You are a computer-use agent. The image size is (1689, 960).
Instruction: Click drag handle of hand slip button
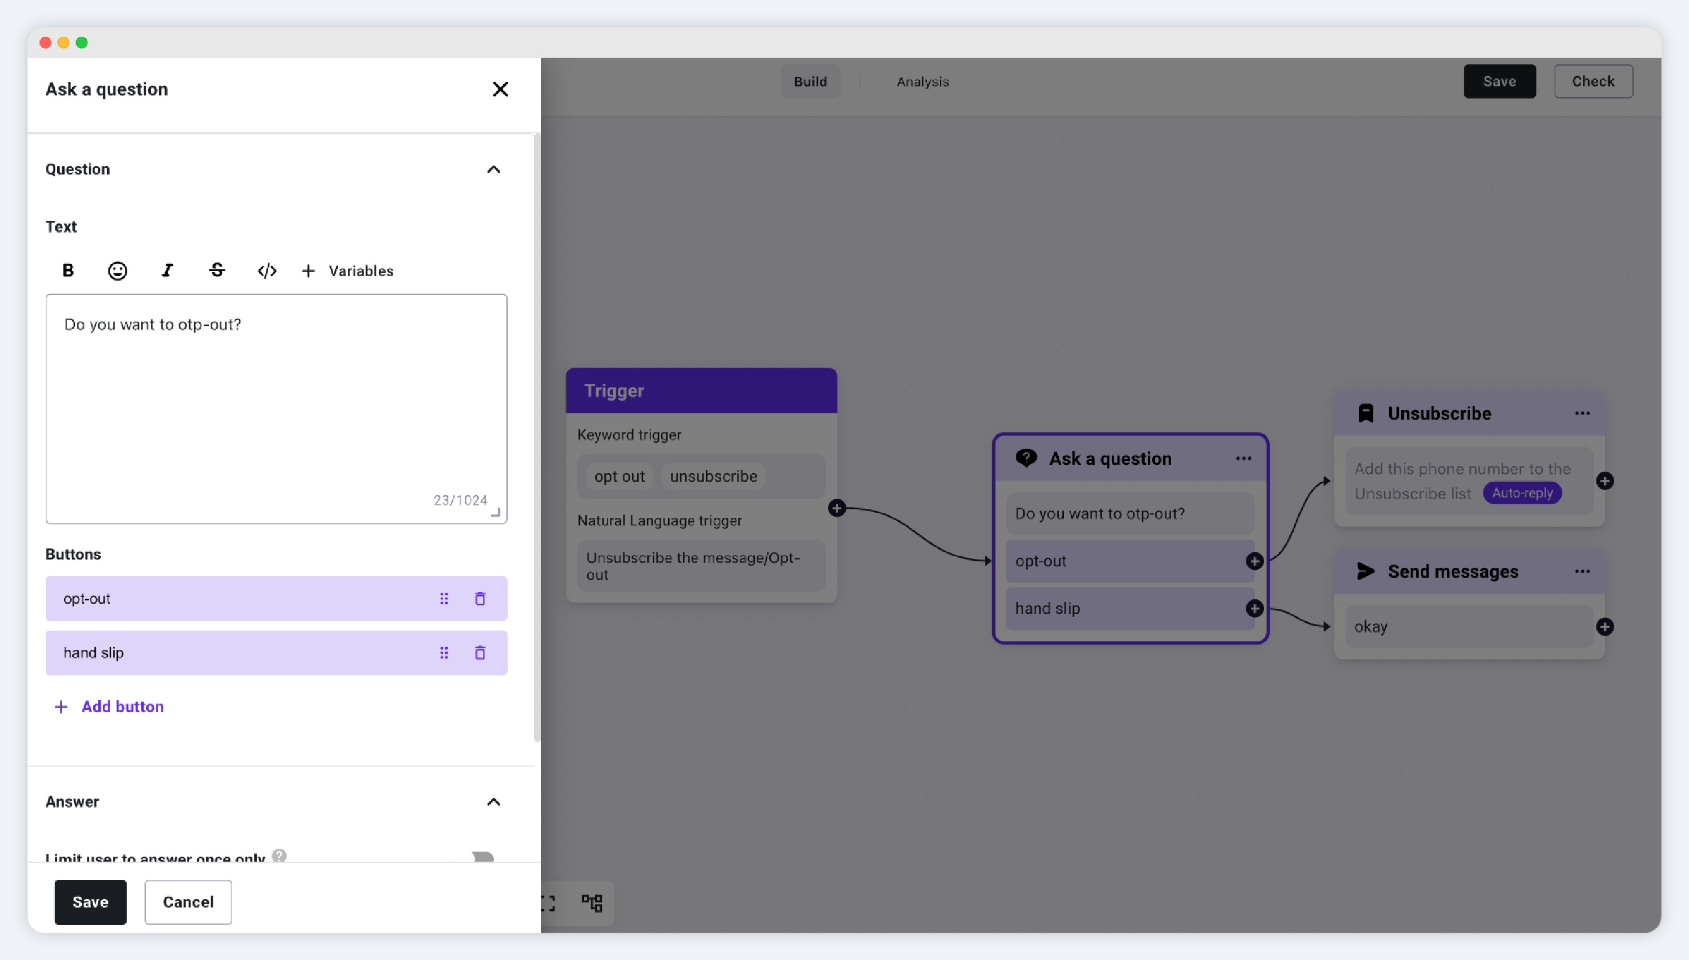(x=444, y=653)
